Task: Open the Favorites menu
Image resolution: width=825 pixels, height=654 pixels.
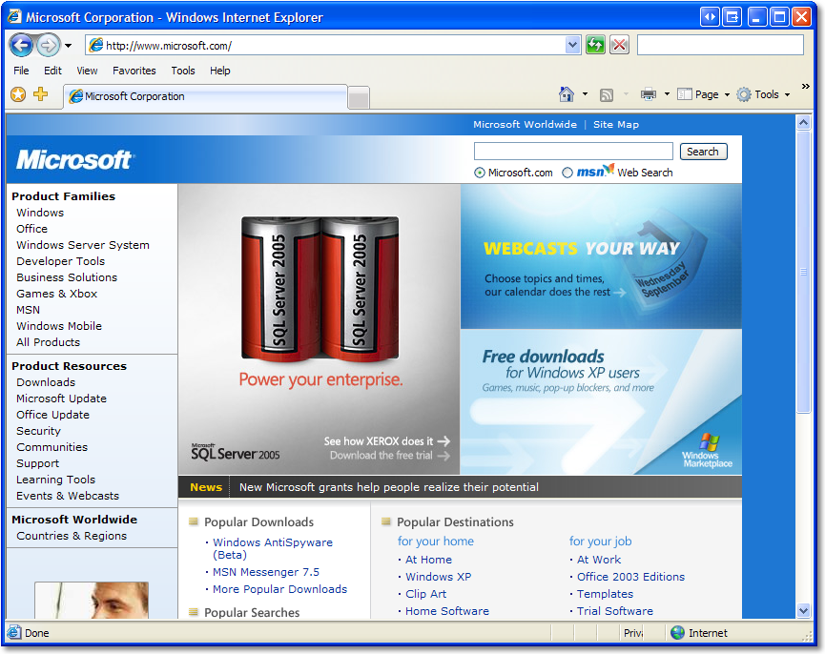Action: (134, 71)
